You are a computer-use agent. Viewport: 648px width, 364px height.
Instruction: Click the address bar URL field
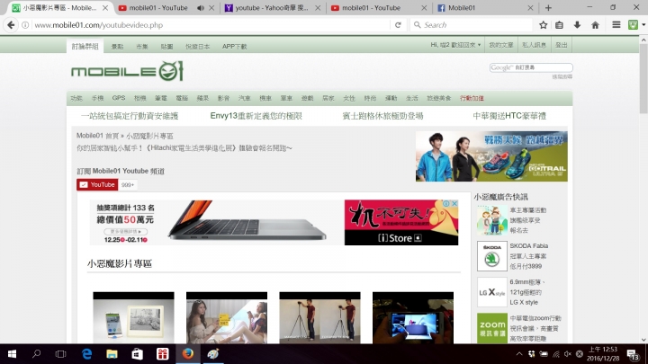click(x=211, y=25)
